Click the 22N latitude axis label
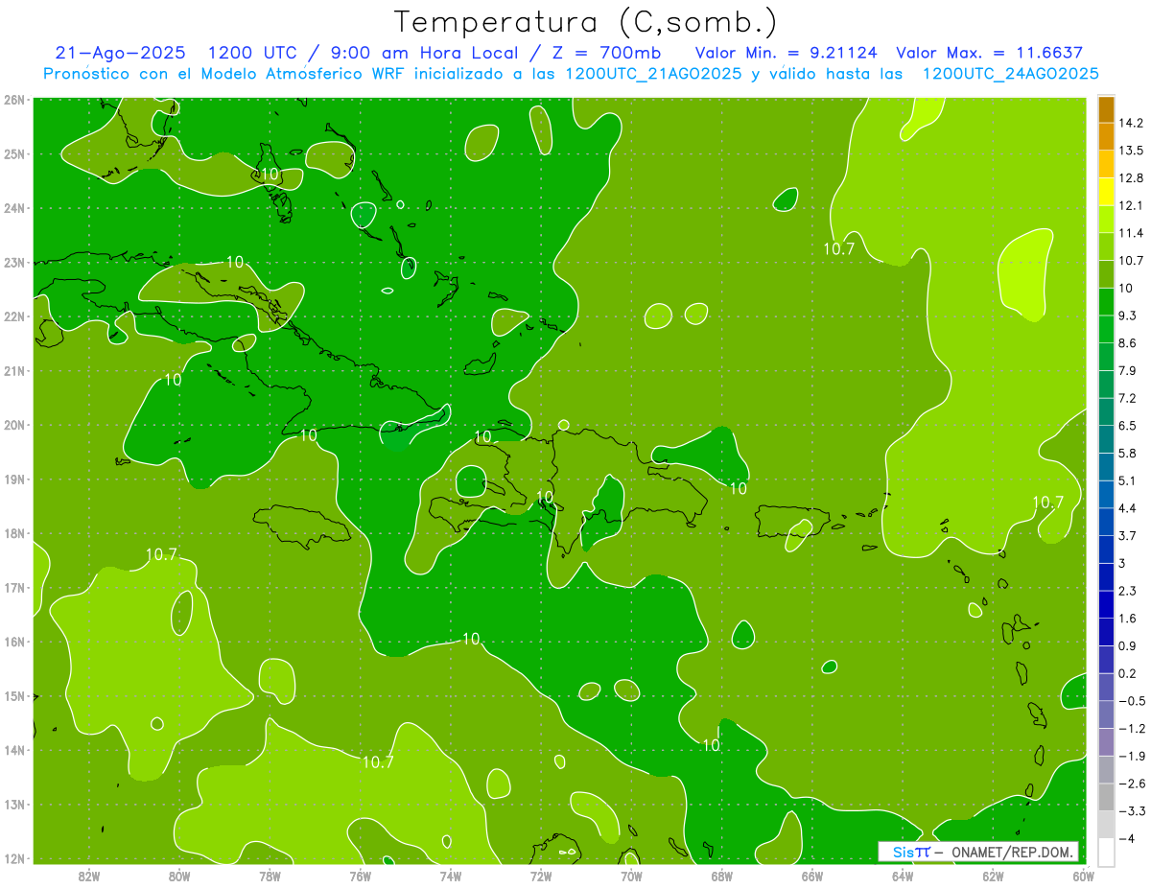The image size is (1151, 889). click(13, 316)
